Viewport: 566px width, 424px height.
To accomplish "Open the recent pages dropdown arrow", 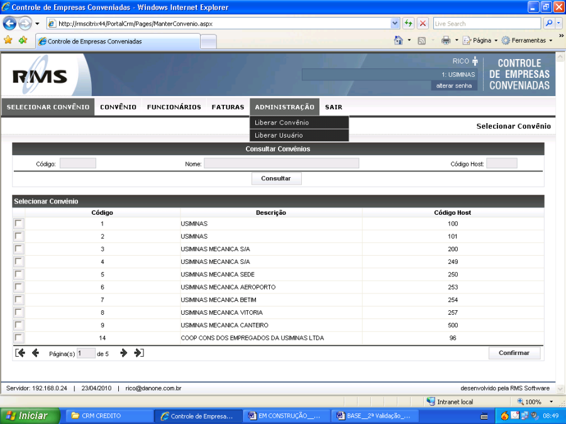I will [37, 24].
